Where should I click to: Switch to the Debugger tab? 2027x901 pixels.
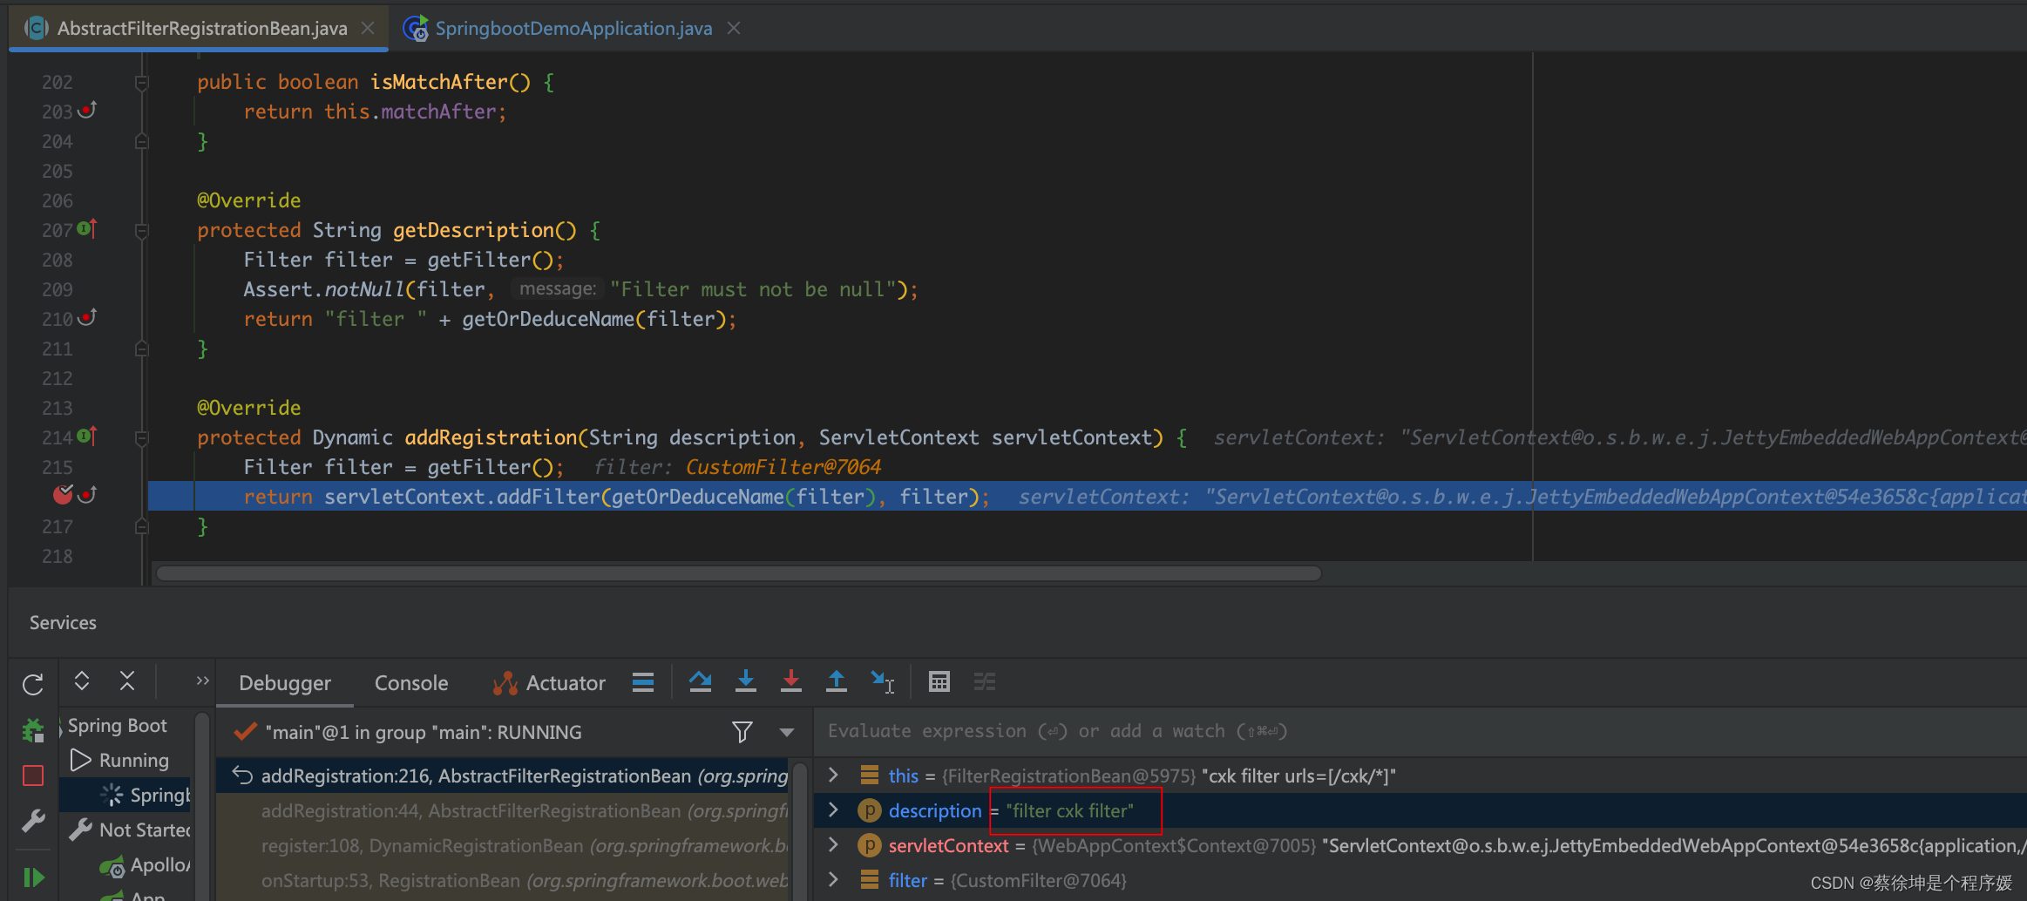pos(285,683)
